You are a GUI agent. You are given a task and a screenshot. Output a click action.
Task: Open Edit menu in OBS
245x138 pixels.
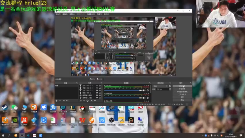65,14
